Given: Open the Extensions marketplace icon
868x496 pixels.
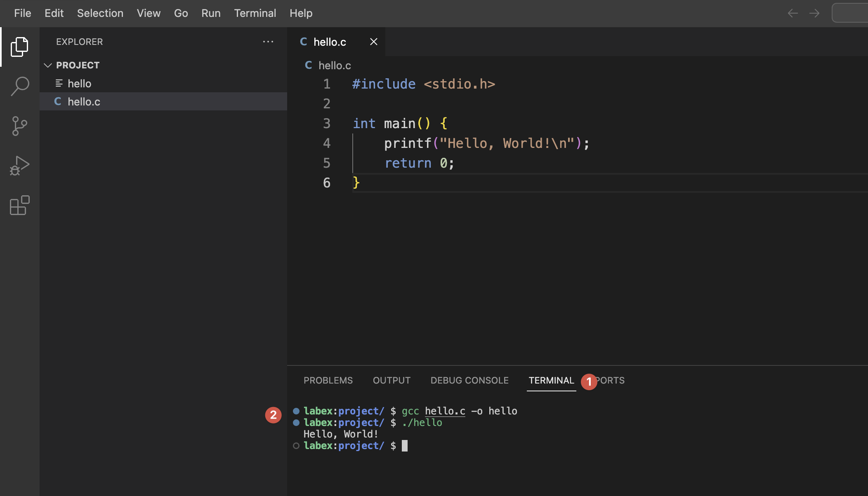Looking at the screenshot, I should [x=20, y=206].
